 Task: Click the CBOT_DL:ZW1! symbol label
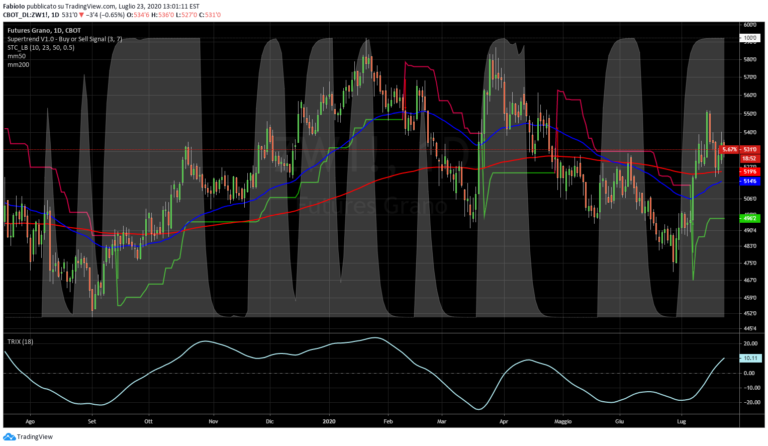(26, 15)
